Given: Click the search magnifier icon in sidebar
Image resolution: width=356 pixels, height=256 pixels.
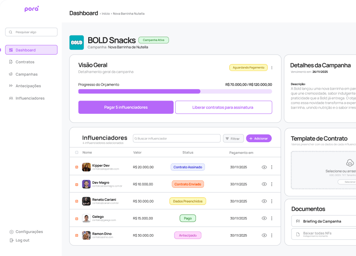Looking at the screenshot, I should (11, 32).
